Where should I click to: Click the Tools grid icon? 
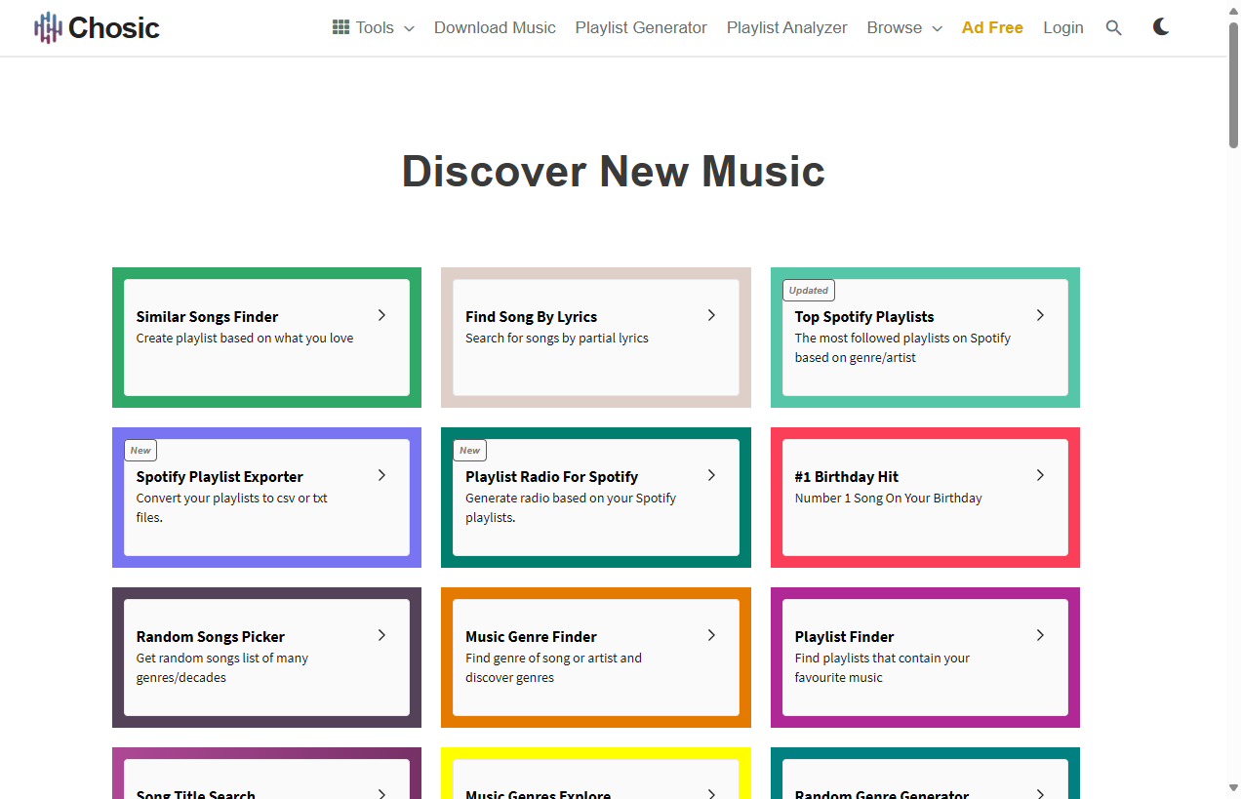point(340,27)
